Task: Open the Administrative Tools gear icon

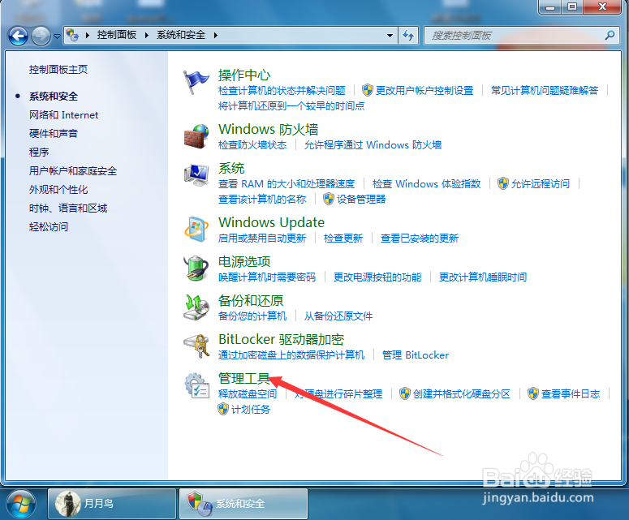Action: [196, 385]
